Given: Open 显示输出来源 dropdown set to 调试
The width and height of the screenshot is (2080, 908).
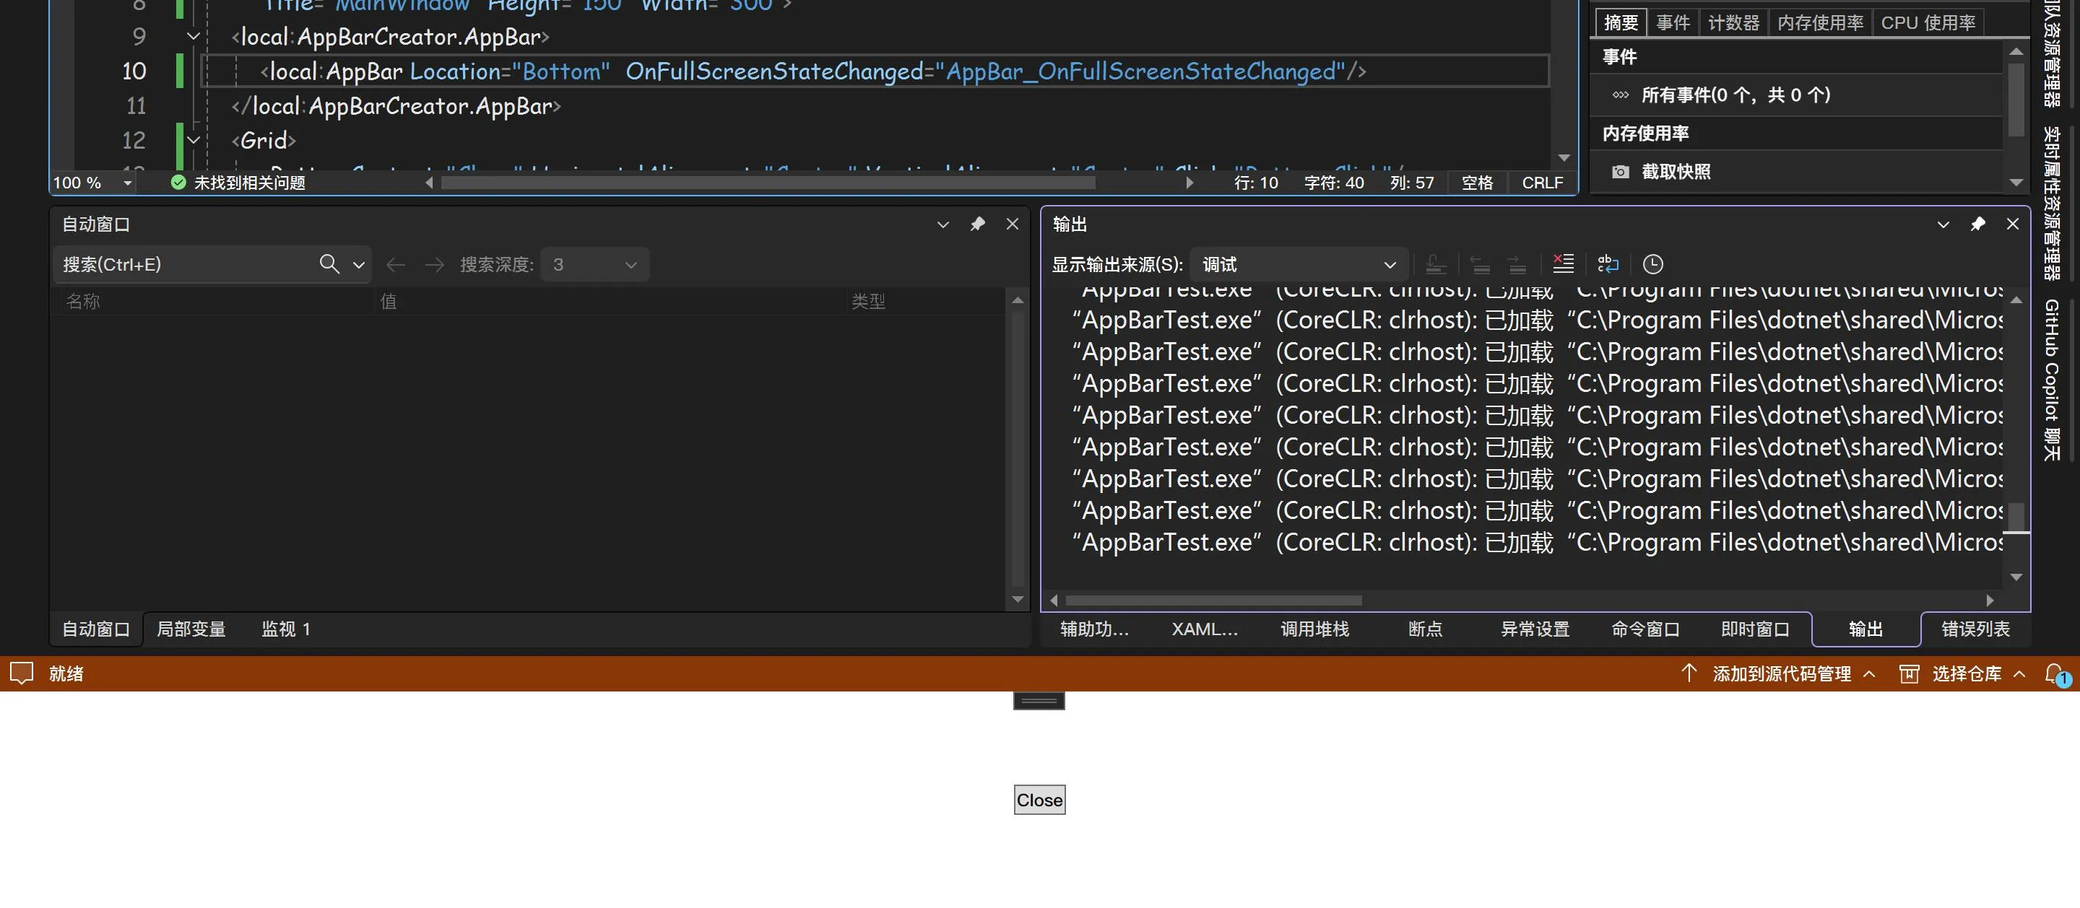Looking at the screenshot, I should 1299,264.
